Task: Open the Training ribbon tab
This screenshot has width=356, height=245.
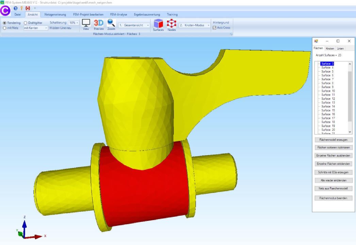Action: (172, 15)
